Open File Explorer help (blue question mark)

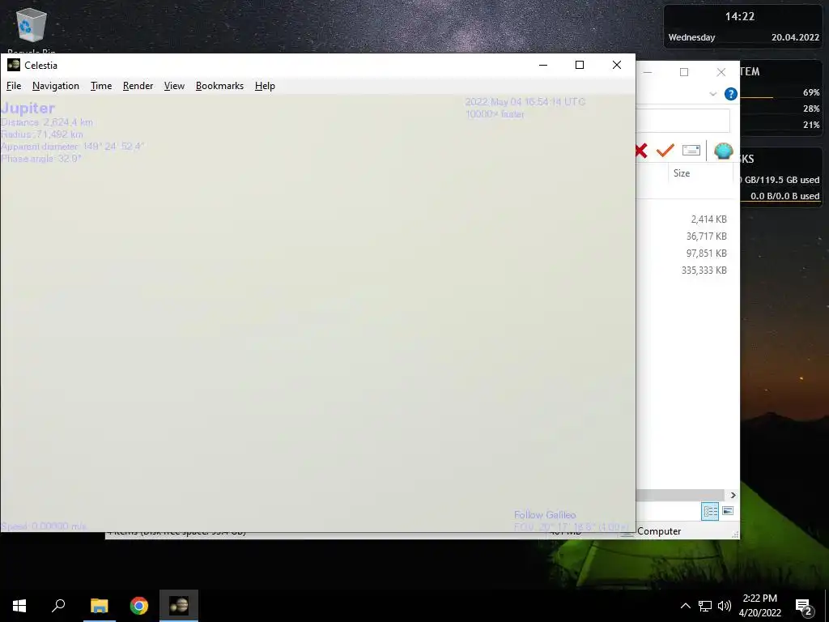[x=731, y=94]
